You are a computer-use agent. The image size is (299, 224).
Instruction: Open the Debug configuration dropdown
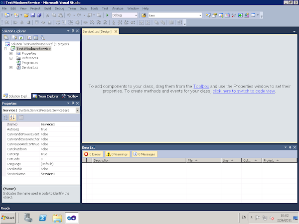(x=125, y=15)
